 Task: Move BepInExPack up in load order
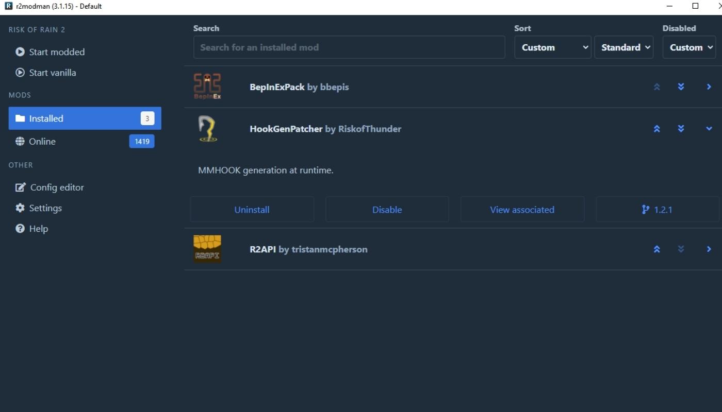[657, 87]
